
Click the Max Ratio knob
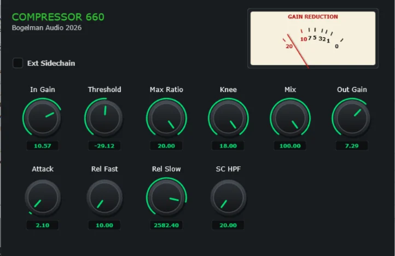pyautogui.click(x=166, y=118)
